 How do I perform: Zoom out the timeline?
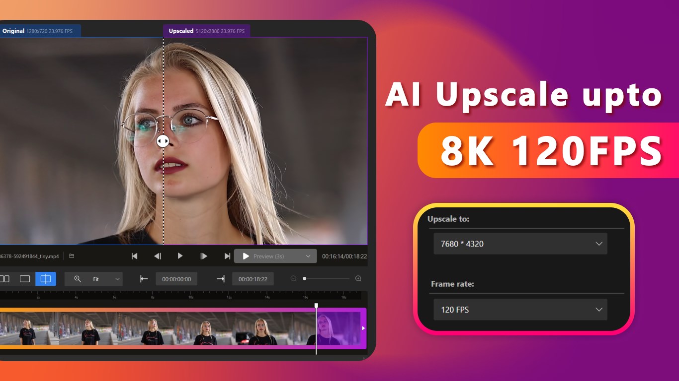click(293, 279)
